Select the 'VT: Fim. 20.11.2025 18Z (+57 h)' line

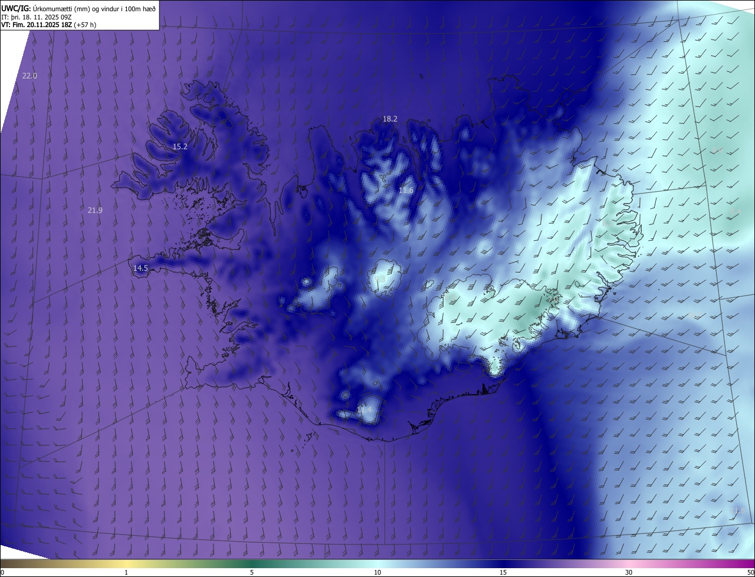click(49, 25)
